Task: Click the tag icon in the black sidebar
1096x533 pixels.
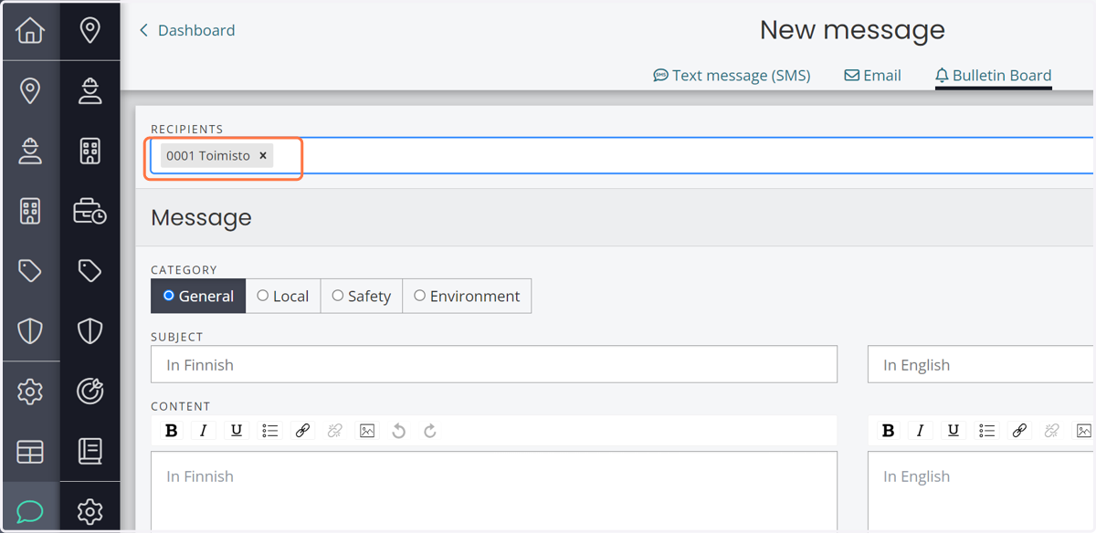Action: click(90, 271)
